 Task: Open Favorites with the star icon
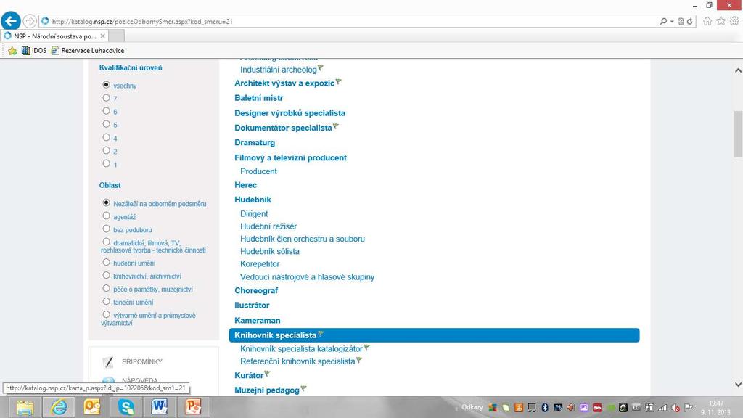tap(721, 21)
